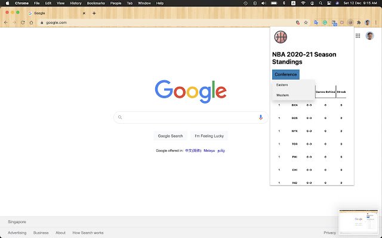Open the Chrome profile avatar in toolbar
This screenshot has height=238, width=382.
(x=368, y=23)
